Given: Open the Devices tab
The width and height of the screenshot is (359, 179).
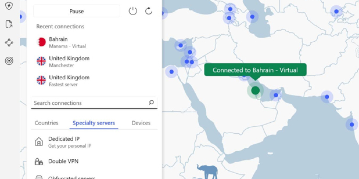Looking at the screenshot, I should [141, 123].
